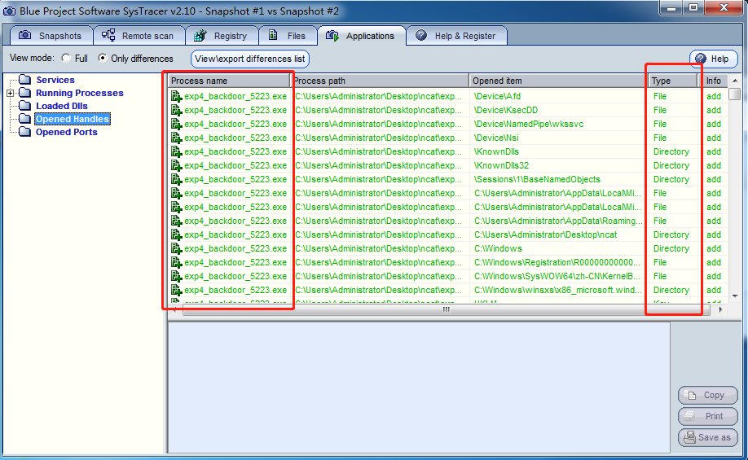Viewport: 748px width, 460px height.
Task: Click the Running Processes folder icon
Action: 24,93
